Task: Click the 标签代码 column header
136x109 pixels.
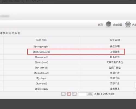Action: point(41,40)
